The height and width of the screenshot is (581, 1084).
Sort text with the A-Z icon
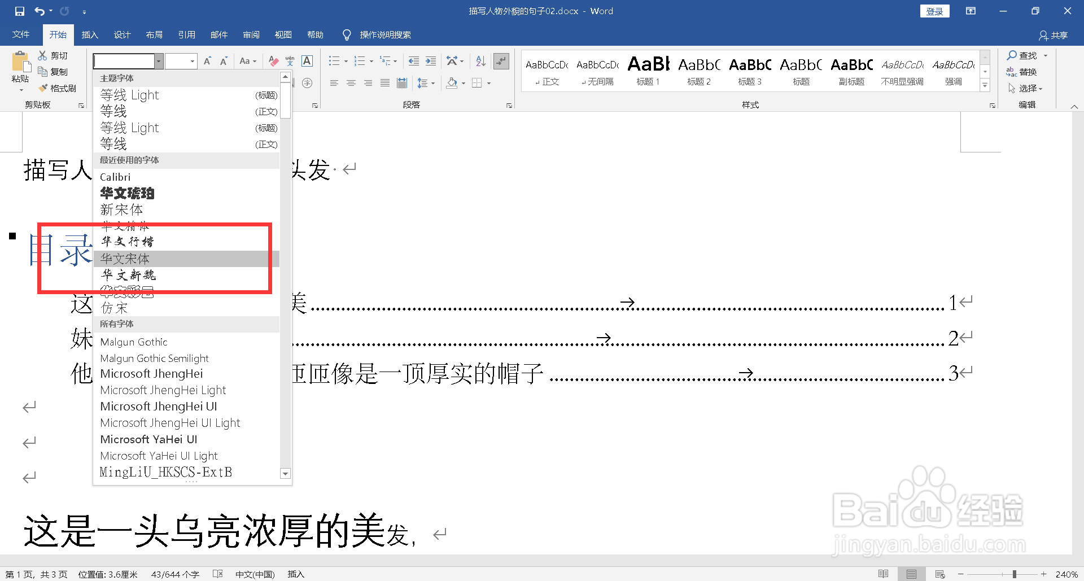coord(480,61)
